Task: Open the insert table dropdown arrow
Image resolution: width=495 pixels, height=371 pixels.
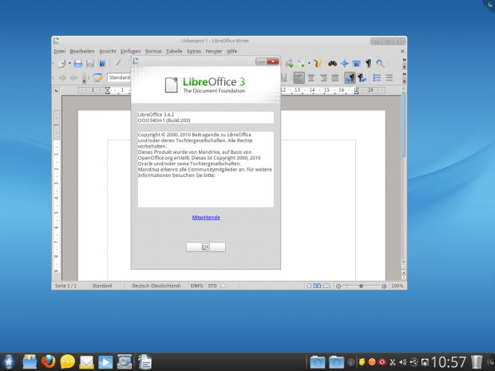Action: (309, 63)
